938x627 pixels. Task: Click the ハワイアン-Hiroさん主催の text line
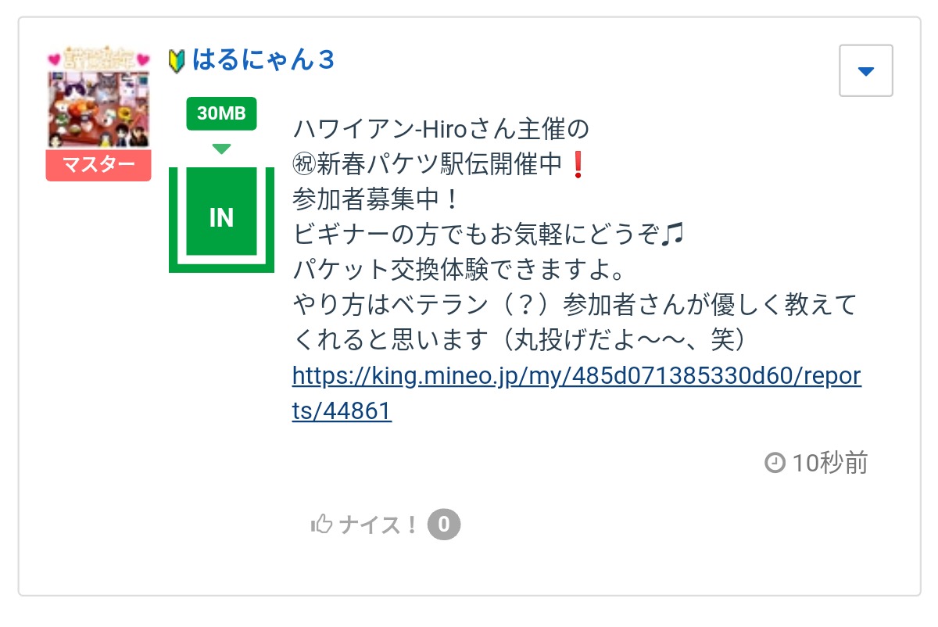coord(440,128)
